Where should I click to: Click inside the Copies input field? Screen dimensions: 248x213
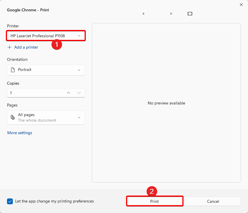[35, 93]
